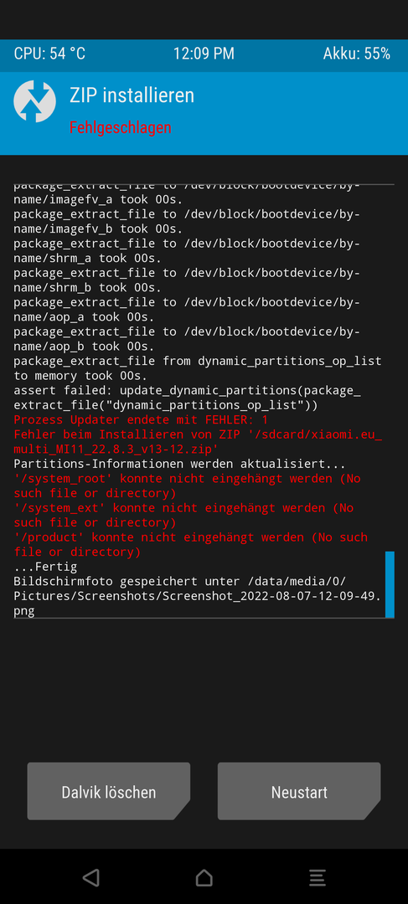
Task: Click the blue console scrollbar indicator
Action: click(390, 584)
